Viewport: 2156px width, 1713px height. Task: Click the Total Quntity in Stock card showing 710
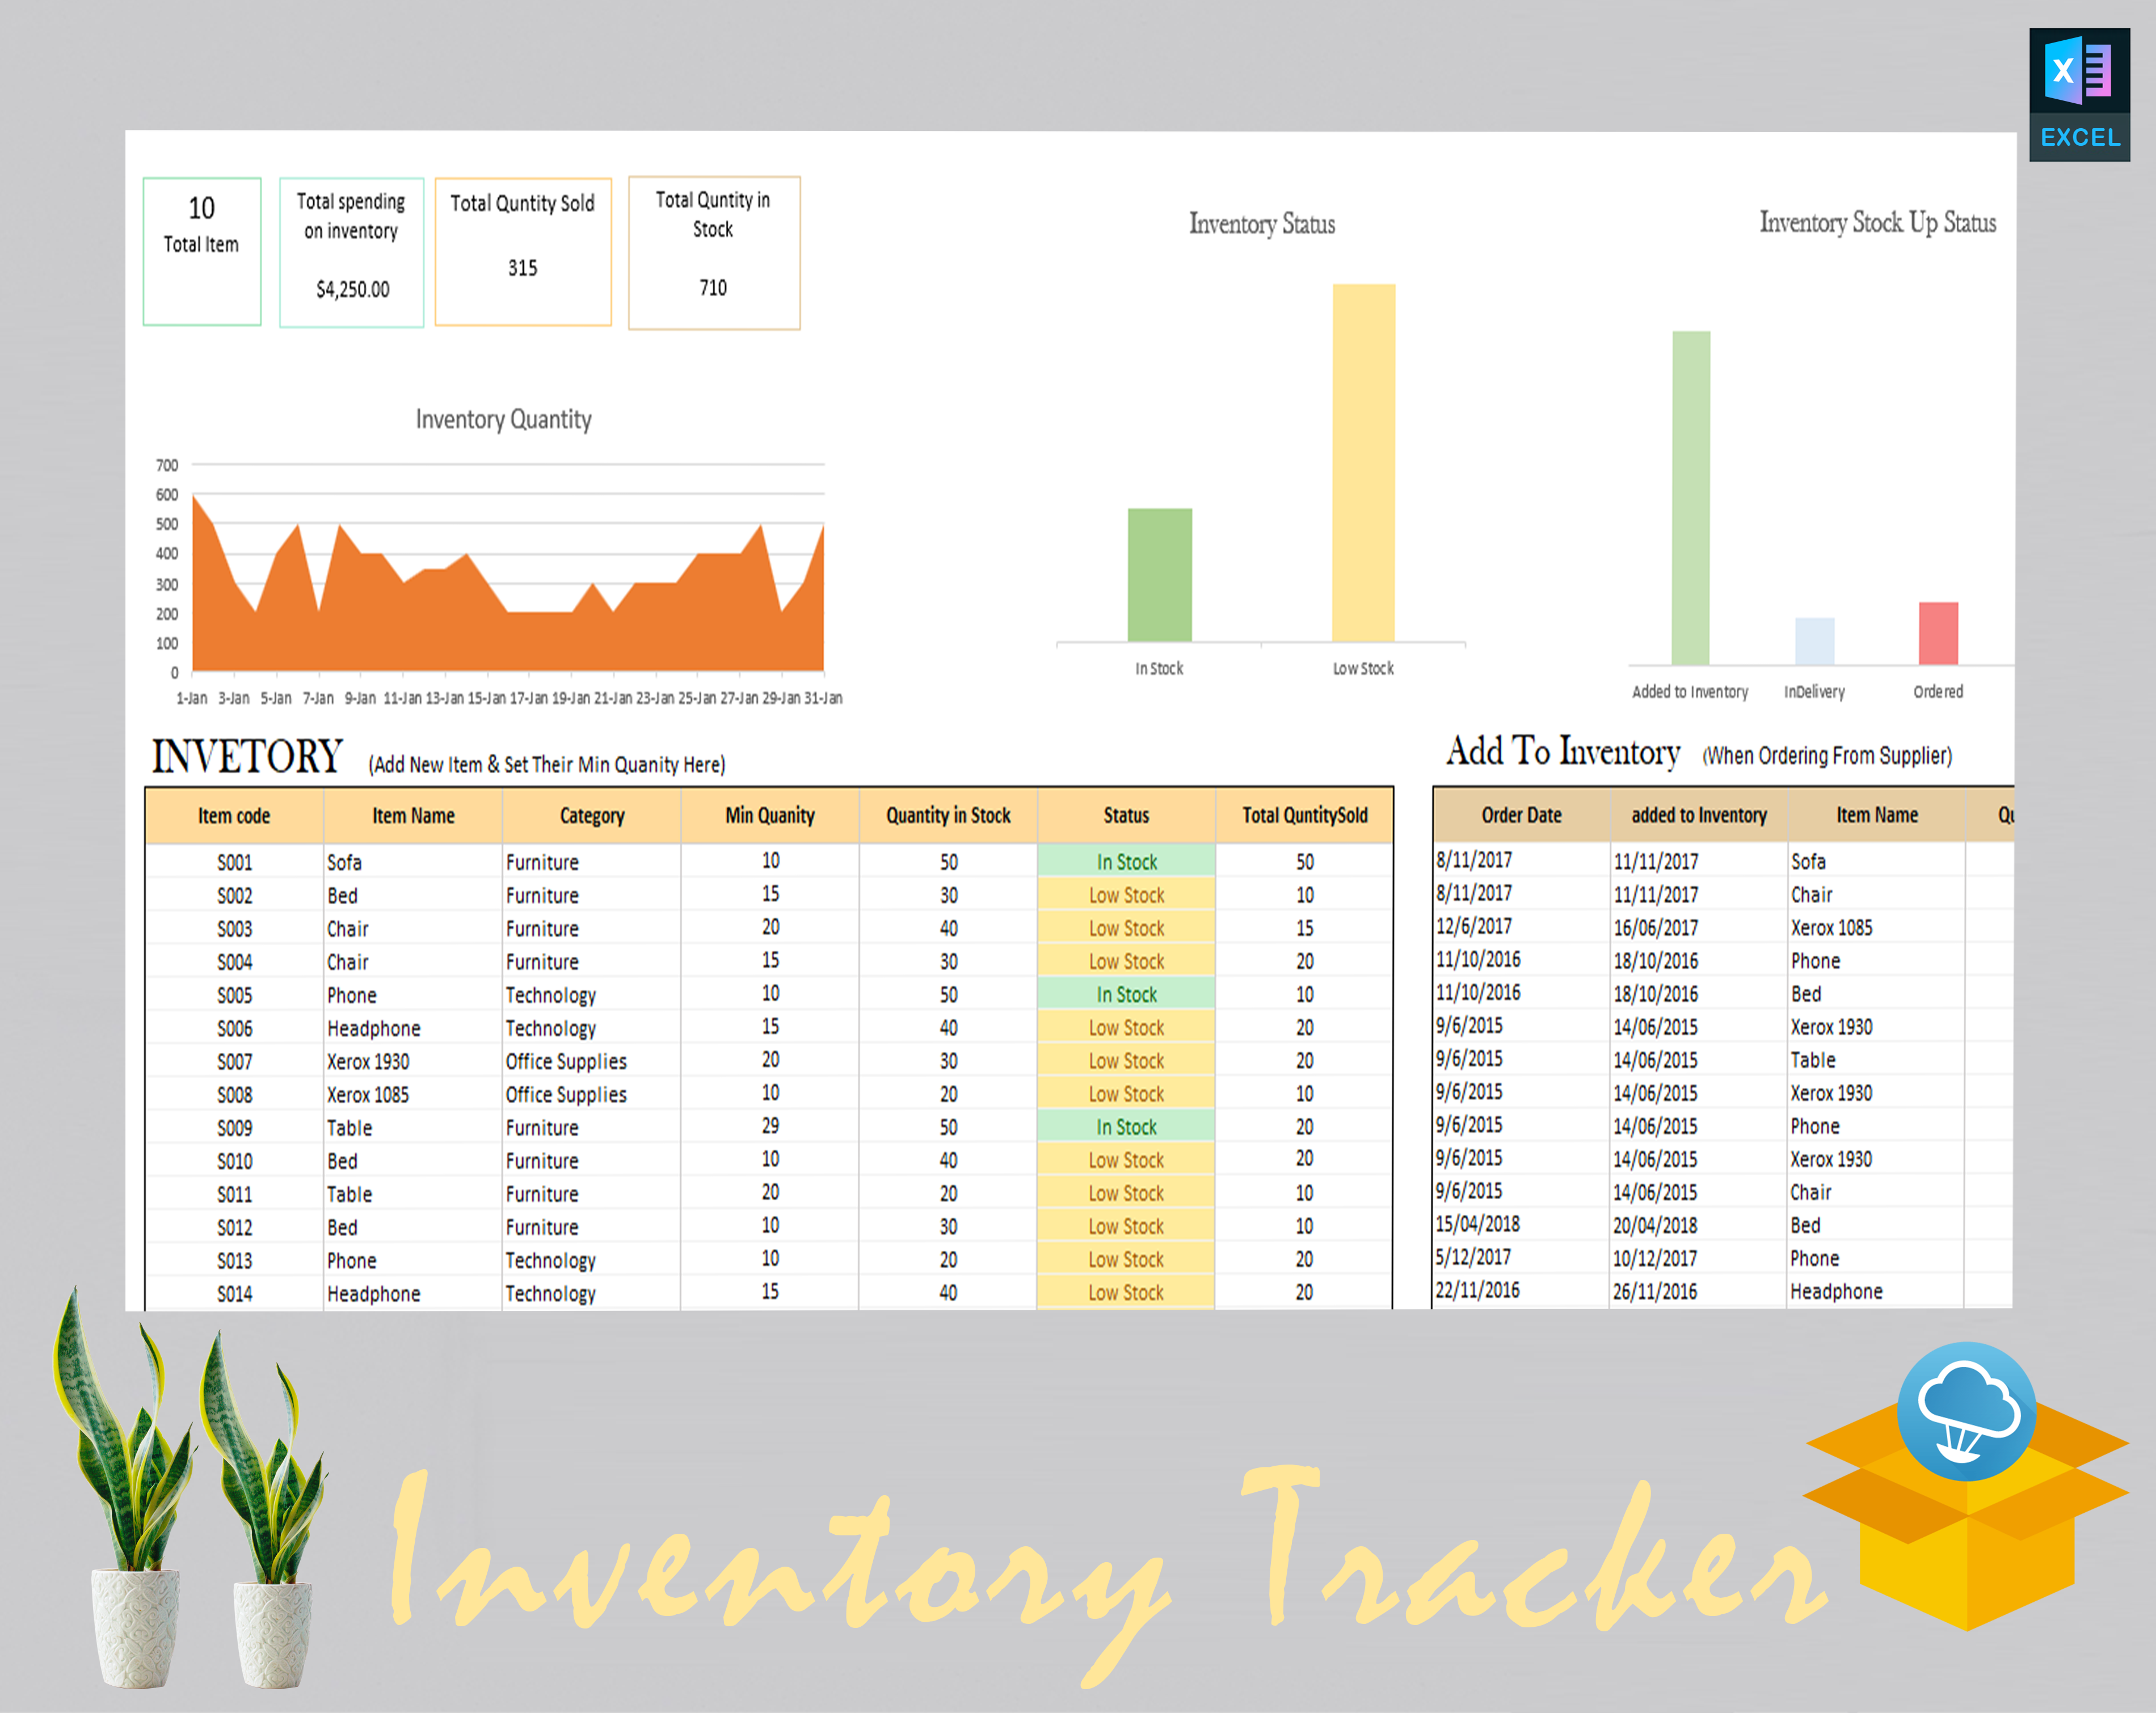[x=713, y=252]
